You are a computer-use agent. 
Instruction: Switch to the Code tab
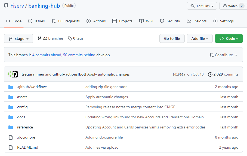click(x=14, y=21)
